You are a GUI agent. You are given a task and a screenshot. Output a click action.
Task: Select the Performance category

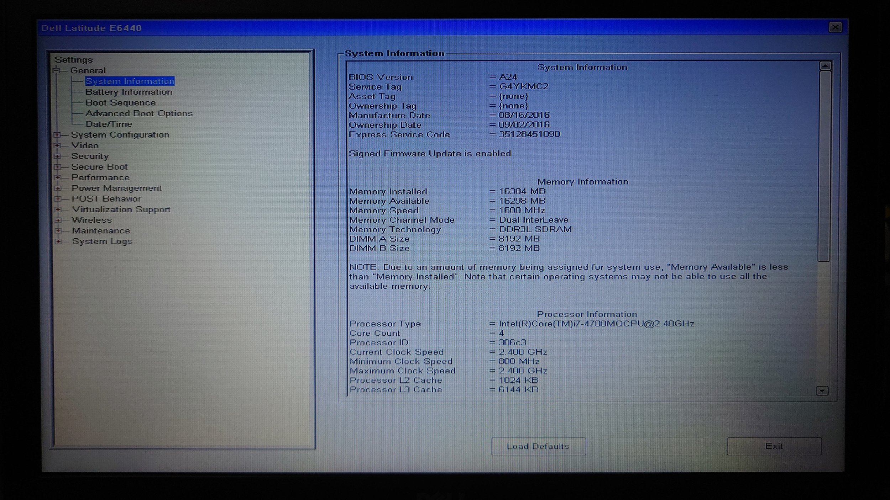click(x=100, y=177)
